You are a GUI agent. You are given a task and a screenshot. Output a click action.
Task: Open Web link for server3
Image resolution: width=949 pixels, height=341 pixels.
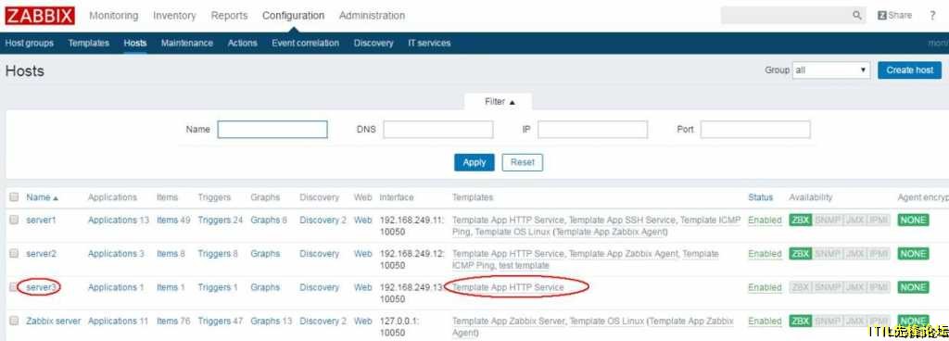coord(363,287)
